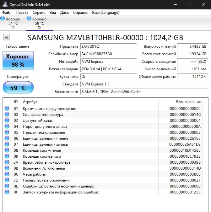This screenshot has height=212, width=211.
Task: Select row Небезопасные отключения
Action: (x=103, y=180)
